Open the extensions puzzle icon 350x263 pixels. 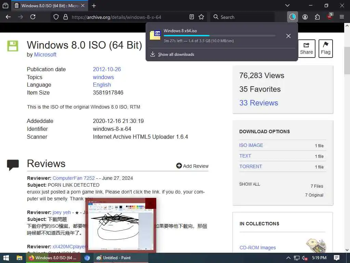[x=317, y=17]
